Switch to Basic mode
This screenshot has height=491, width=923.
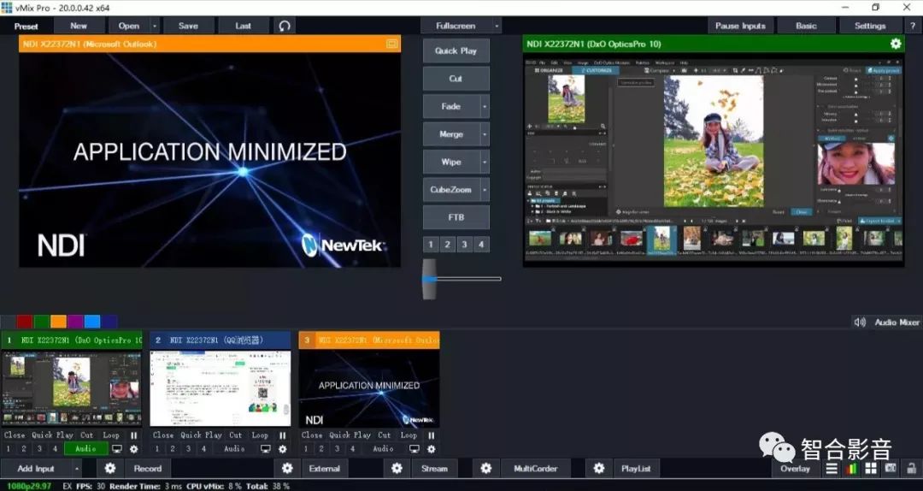[807, 26]
